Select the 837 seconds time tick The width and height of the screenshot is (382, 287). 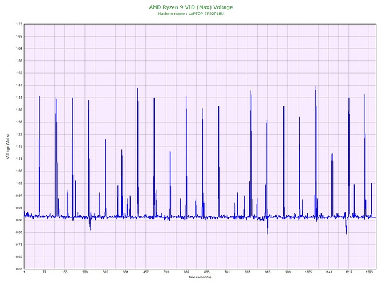247,272
